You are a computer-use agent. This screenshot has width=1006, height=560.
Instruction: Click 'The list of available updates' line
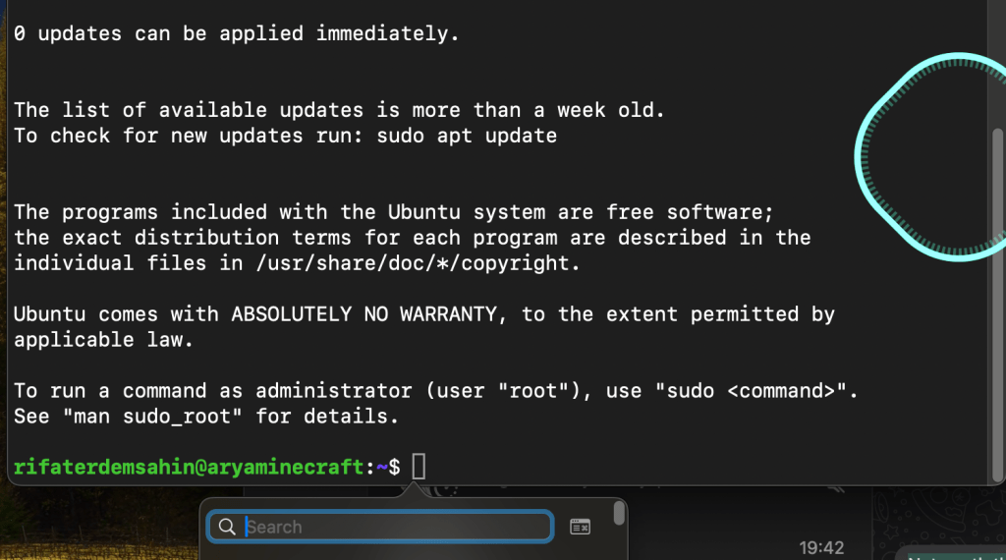click(339, 110)
